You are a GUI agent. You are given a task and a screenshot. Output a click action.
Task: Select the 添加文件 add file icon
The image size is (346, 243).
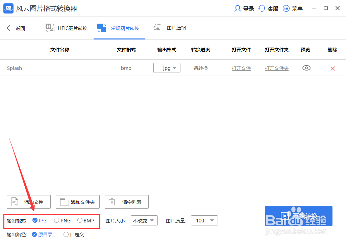pyautogui.click(x=14, y=201)
